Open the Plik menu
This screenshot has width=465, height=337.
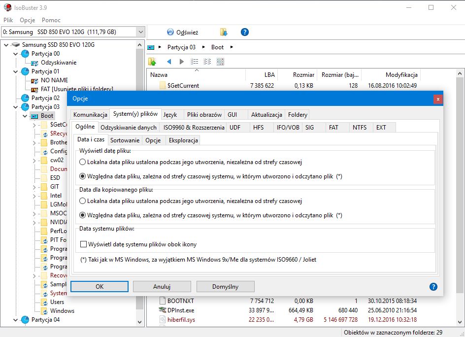(x=8, y=20)
